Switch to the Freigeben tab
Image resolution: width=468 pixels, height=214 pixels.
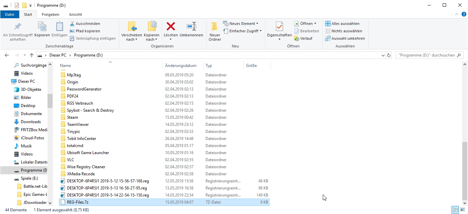coord(51,14)
